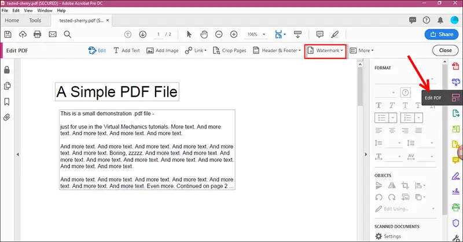This screenshot has height=242, width=463.
Task: Click Edit PDF tool in right rail
Action: [x=455, y=98]
